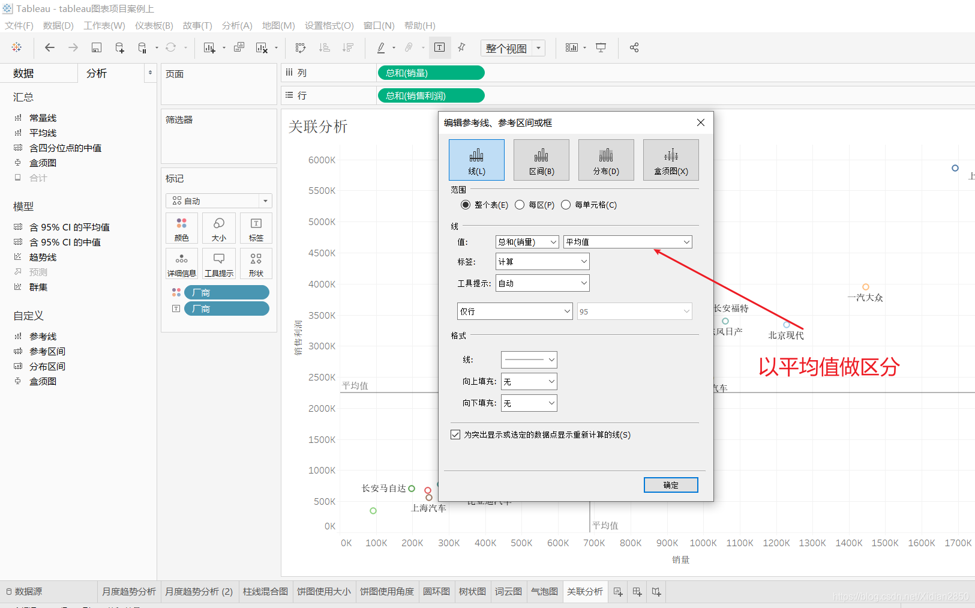Screen dimensions: 975x608
Task: Open the 仅行 line-only dropdown
Action: (515, 312)
